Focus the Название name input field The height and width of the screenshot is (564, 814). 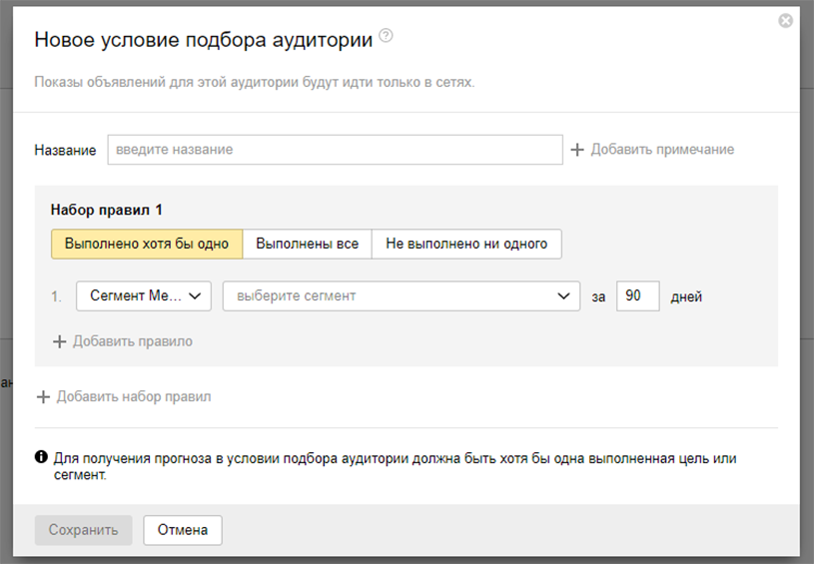(335, 150)
